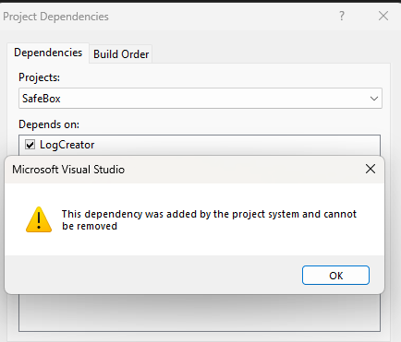Select the Dependencies tab
401x342 pixels.
click(x=48, y=53)
